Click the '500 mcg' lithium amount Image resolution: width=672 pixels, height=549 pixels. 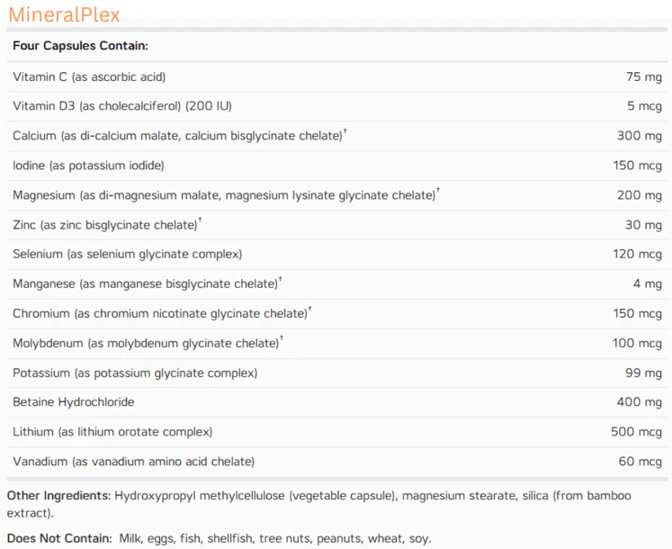(636, 431)
